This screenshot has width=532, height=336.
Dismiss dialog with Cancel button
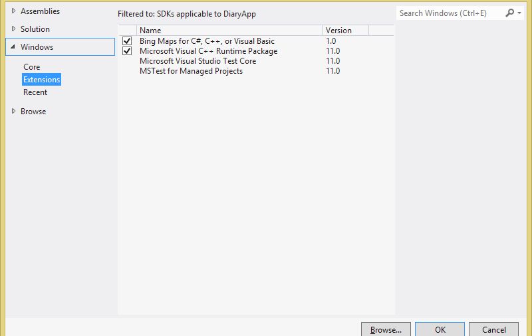pyautogui.click(x=493, y=329)
